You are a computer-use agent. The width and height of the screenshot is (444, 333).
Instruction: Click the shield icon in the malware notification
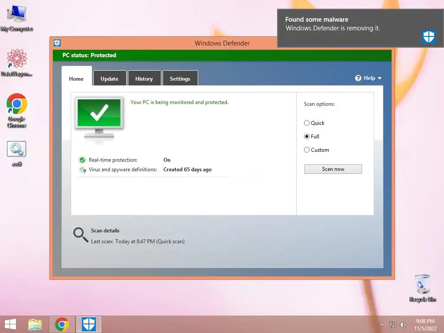click(429, 37)
